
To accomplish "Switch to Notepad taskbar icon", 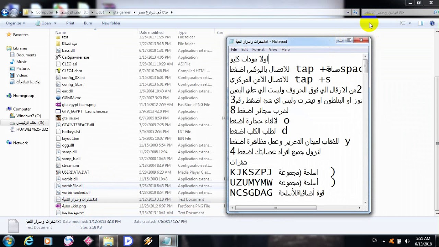I will click(x=167, y=241).
